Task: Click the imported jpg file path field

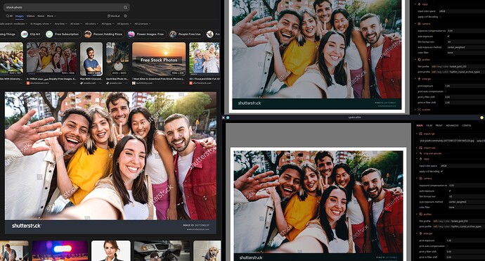Action: tap(447, 141)
